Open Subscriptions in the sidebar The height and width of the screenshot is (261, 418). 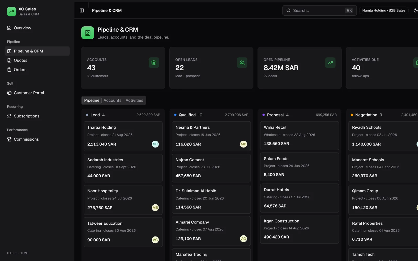pos(37,116)
